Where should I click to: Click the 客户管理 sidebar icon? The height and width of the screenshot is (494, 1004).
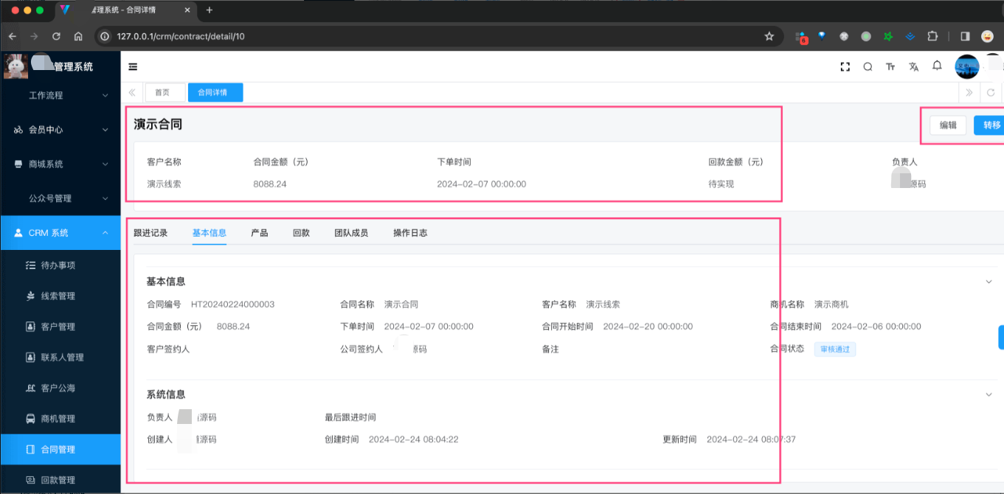pos(30,327)
